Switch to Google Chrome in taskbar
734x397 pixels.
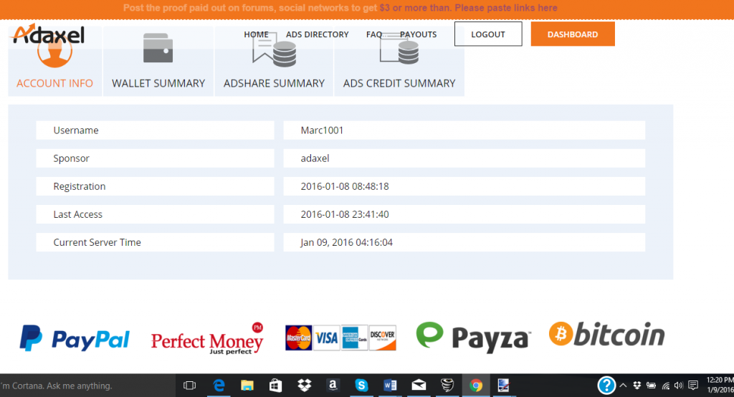tap(476, 386)
